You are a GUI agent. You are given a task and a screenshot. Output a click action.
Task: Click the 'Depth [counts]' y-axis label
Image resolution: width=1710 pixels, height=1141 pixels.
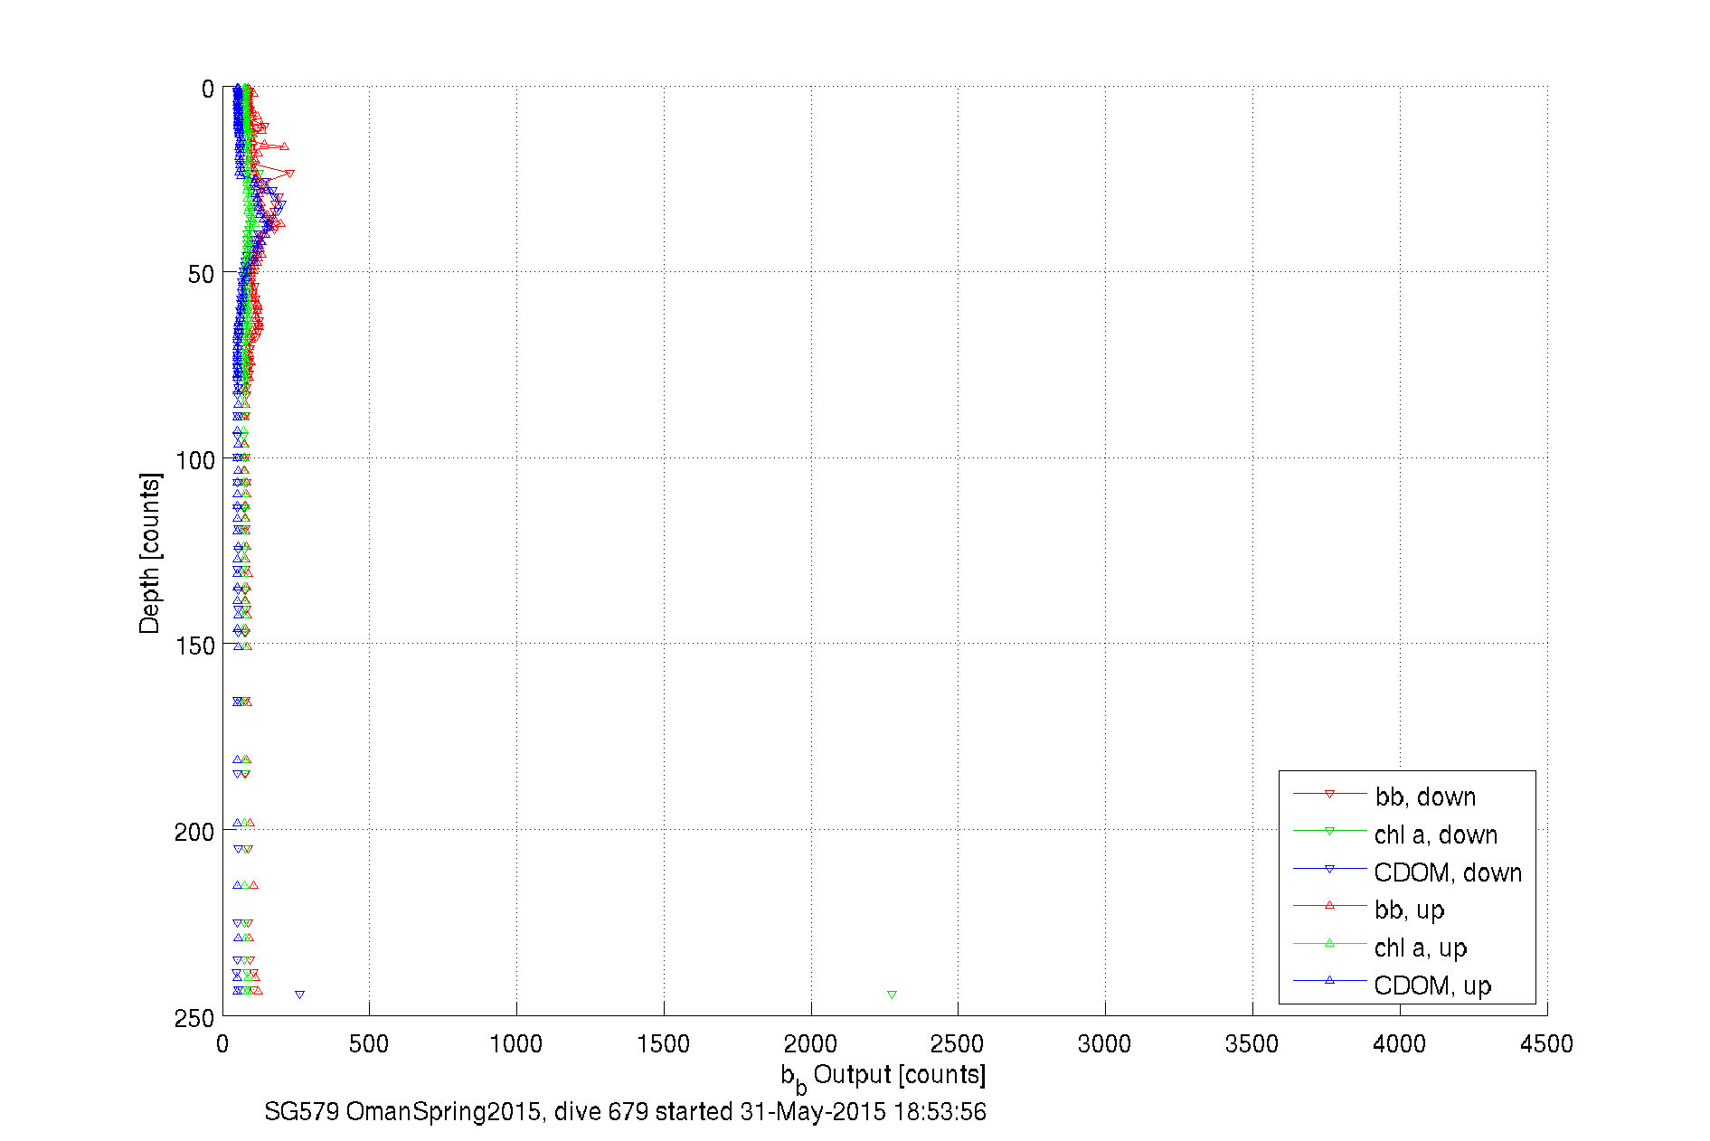[149, 552]
